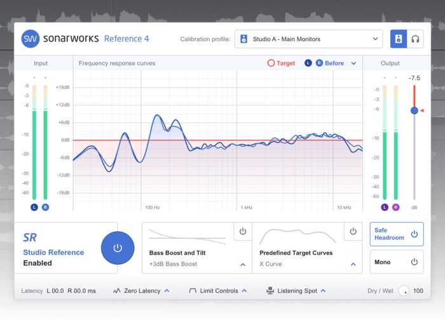Toggle Bass Boost and Tilt power

point(242,232)
